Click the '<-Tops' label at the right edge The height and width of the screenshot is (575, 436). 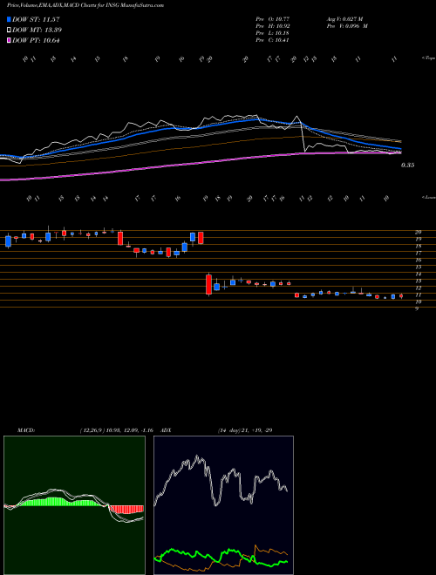[x=428, y=58]
